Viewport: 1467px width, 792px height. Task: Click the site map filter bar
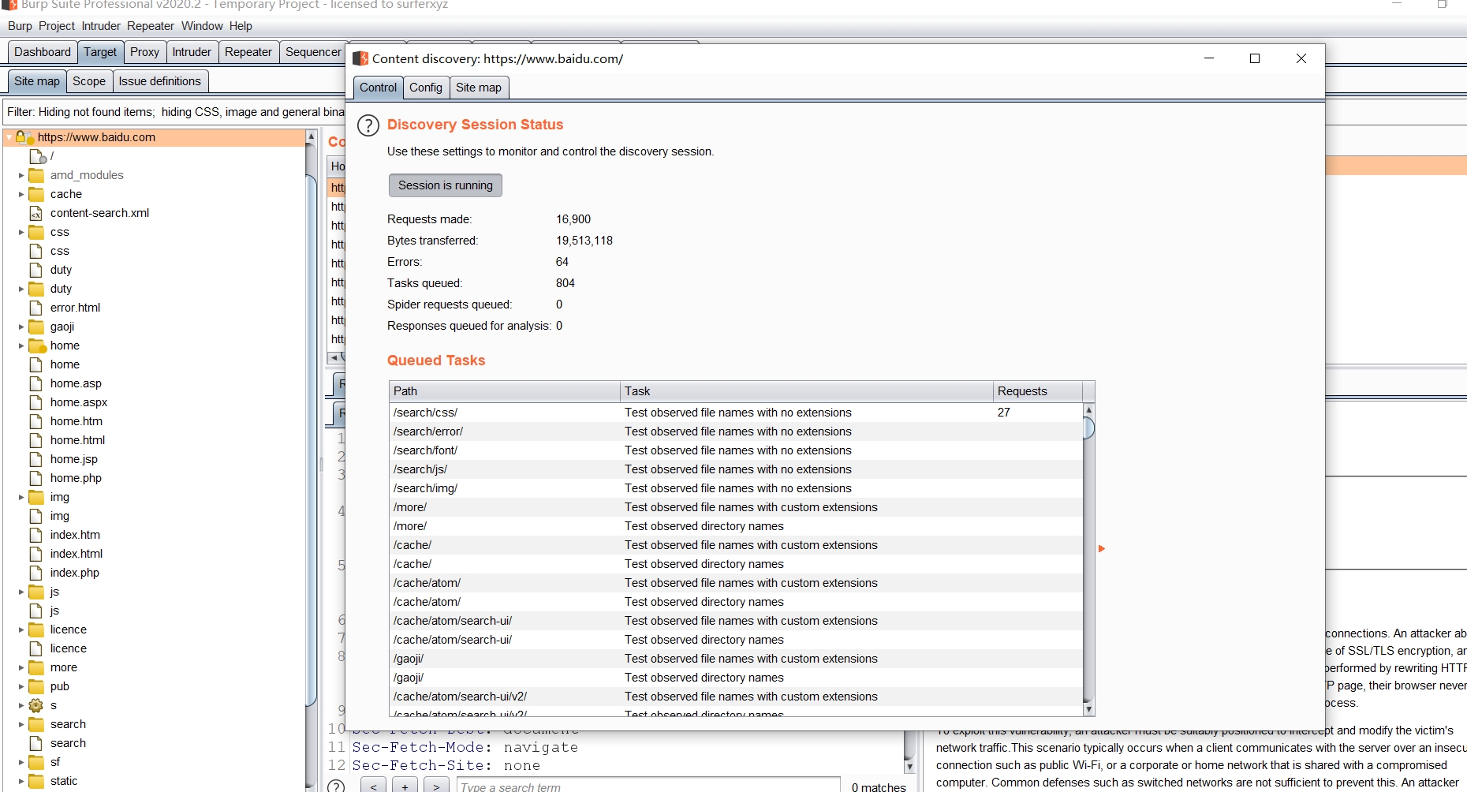click(175, 112)
